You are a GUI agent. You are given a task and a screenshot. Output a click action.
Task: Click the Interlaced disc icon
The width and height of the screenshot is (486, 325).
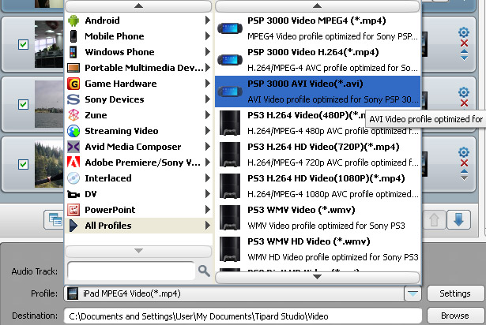coord(73,178)
